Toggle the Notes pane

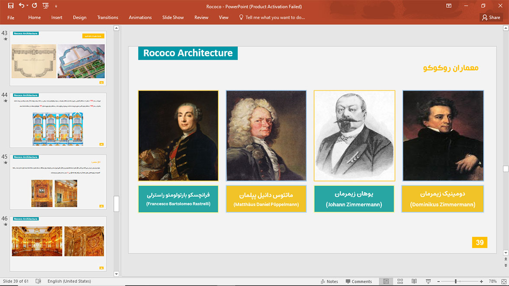[x=329, y=281]
